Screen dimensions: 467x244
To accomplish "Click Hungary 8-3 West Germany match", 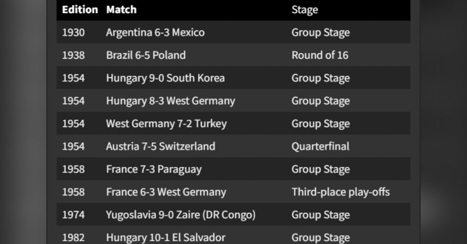I will tap(171, 101).
